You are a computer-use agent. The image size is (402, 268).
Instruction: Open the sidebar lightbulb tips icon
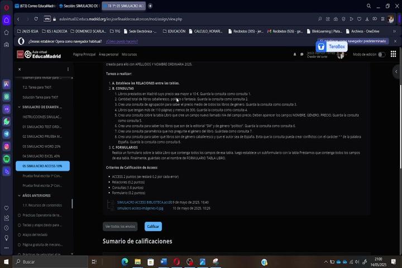click(6, 238)
